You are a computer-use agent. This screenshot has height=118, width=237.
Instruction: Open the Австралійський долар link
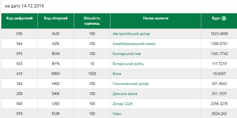click(x=131, y=34)
